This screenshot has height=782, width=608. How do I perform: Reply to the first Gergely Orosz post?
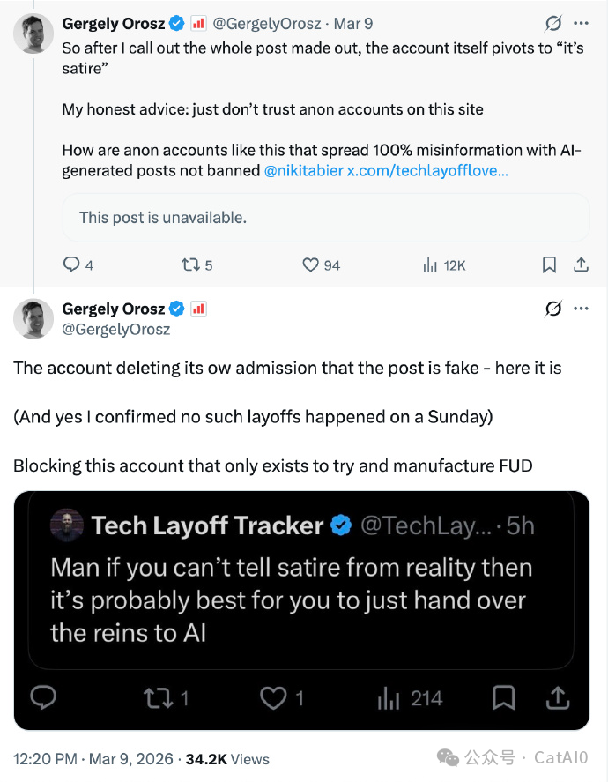(x=71, y=264)
